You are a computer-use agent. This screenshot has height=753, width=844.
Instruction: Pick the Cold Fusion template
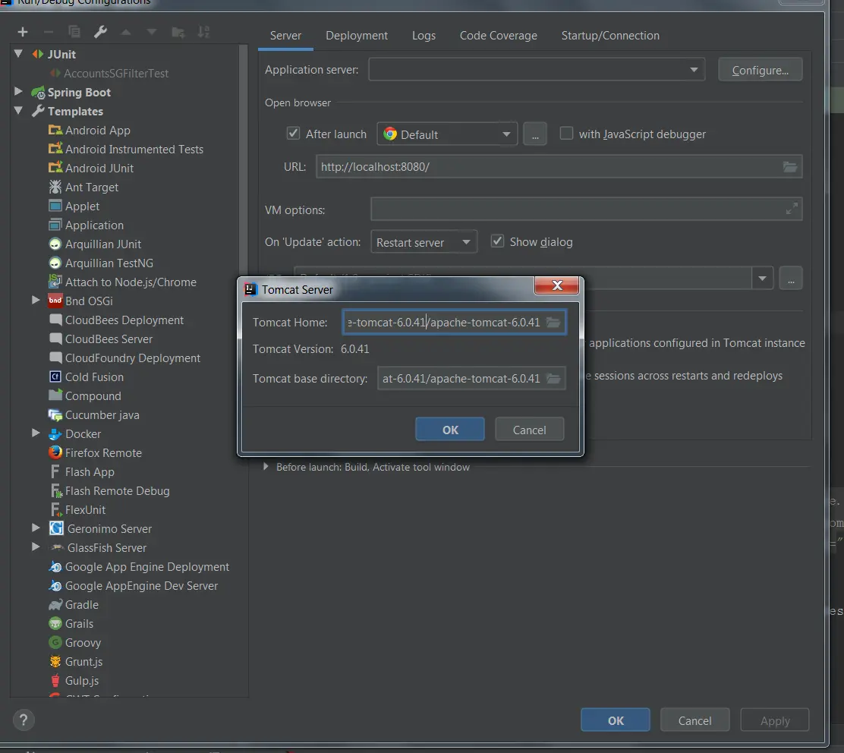(x=86, y=377)
